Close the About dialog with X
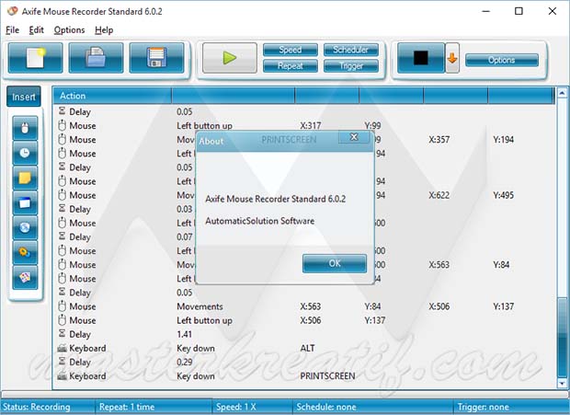The image size is (570, 415). click(x=354, y=137)
